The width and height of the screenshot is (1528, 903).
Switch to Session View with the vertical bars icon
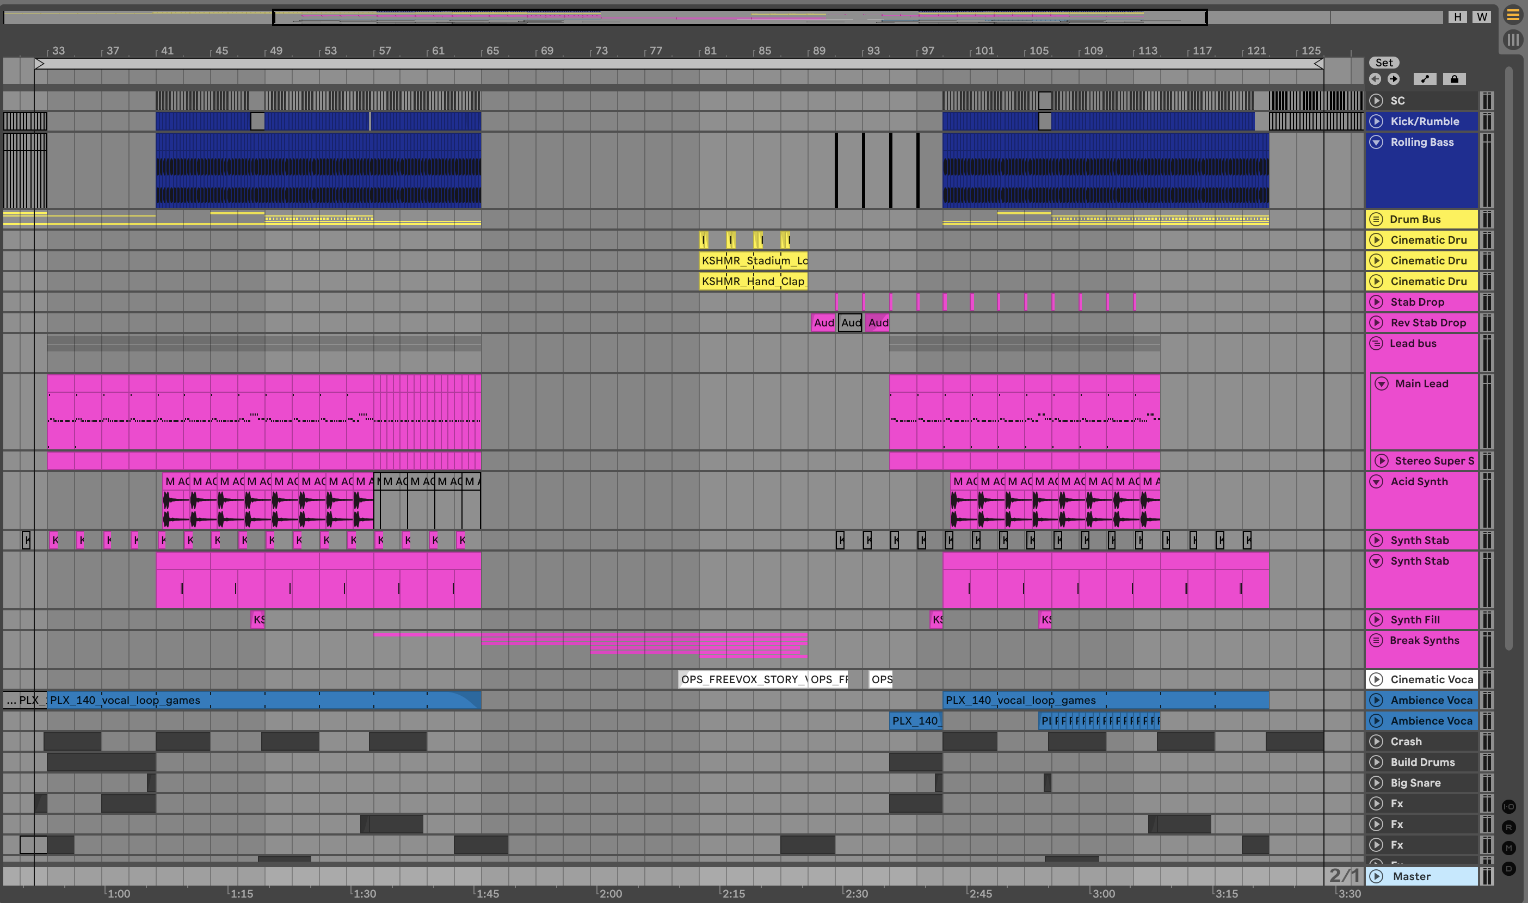(1513, 40)
